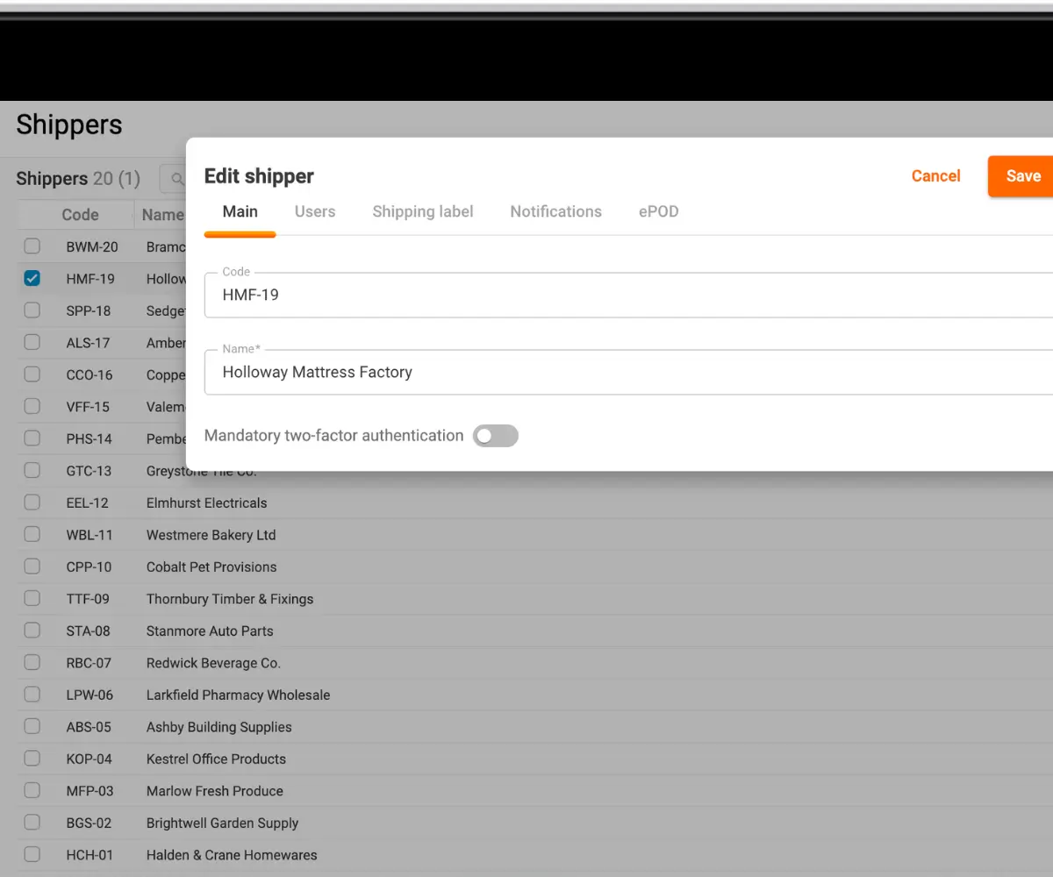Viewport: 1053px width, 877px height.
Task: Click Redwick Beverage Co. name cell
Action: pos(213,663)
